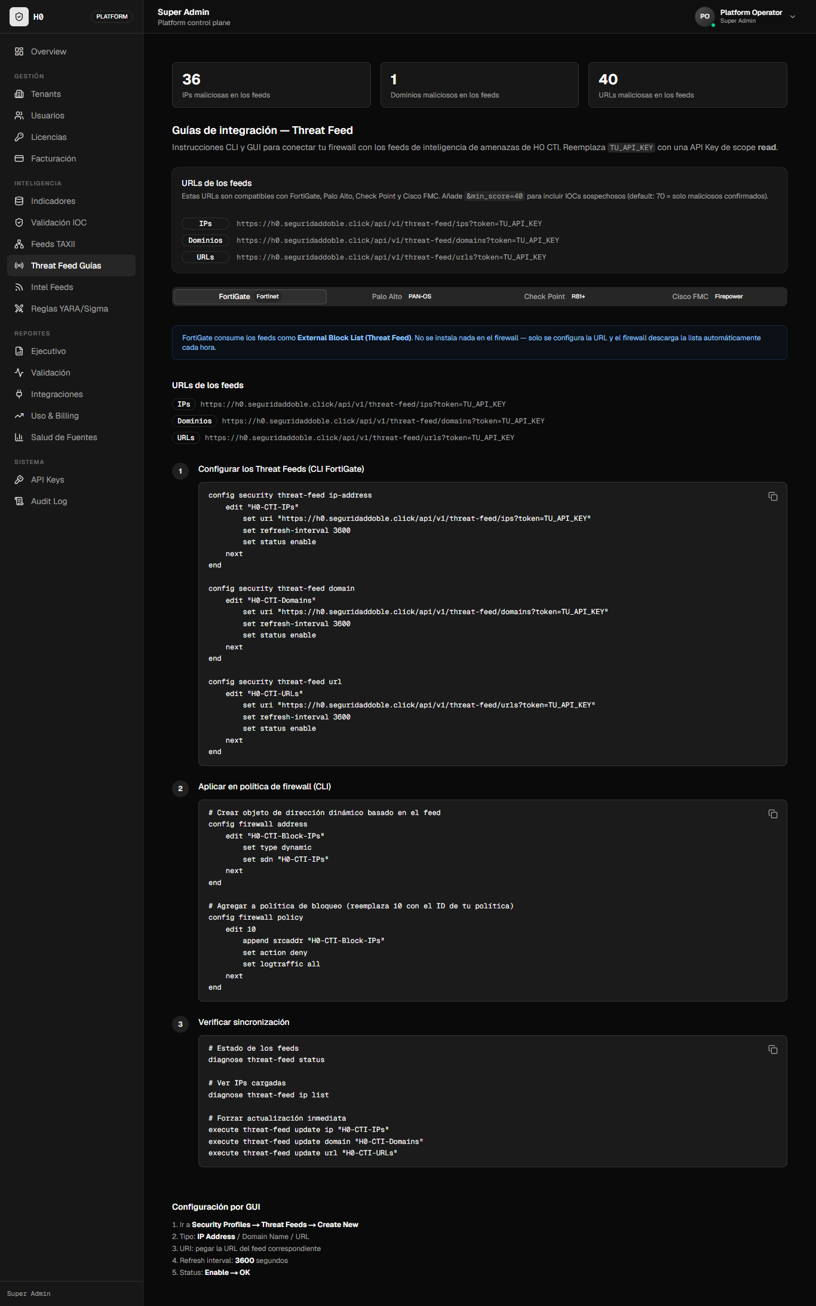Screen dimensions: 816x1306
Task: Click the &min_score=40 code snippet
Action: click(494, 196)
